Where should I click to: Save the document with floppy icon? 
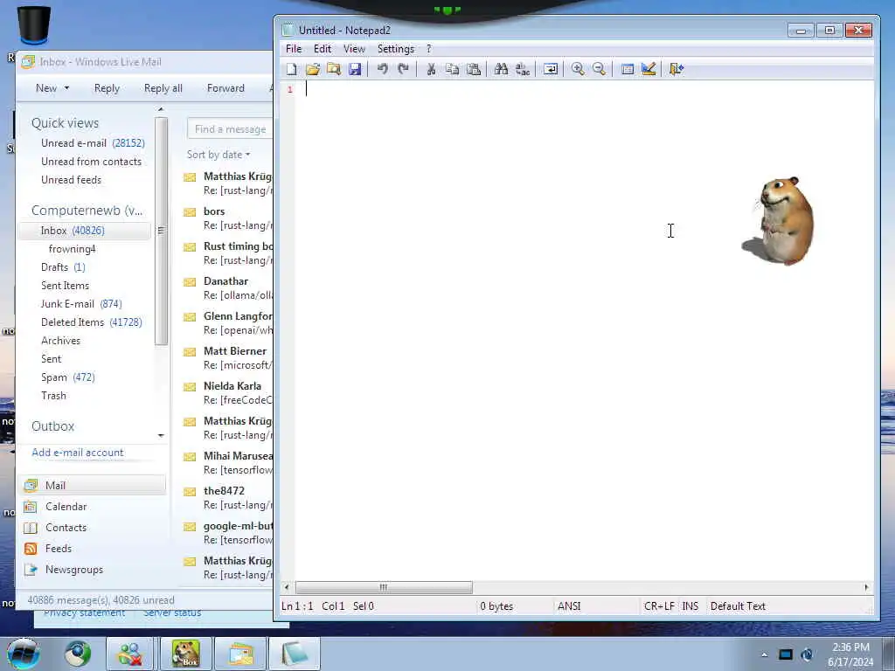pyautogui.click(x=355, y=69)
